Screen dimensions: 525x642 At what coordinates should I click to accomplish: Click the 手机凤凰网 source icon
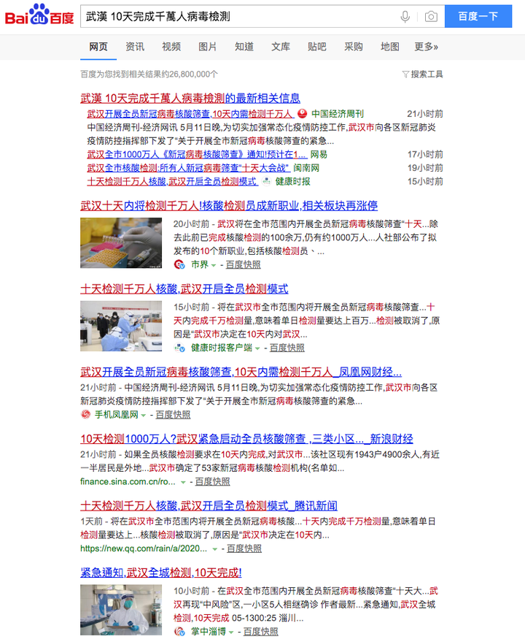85,414
